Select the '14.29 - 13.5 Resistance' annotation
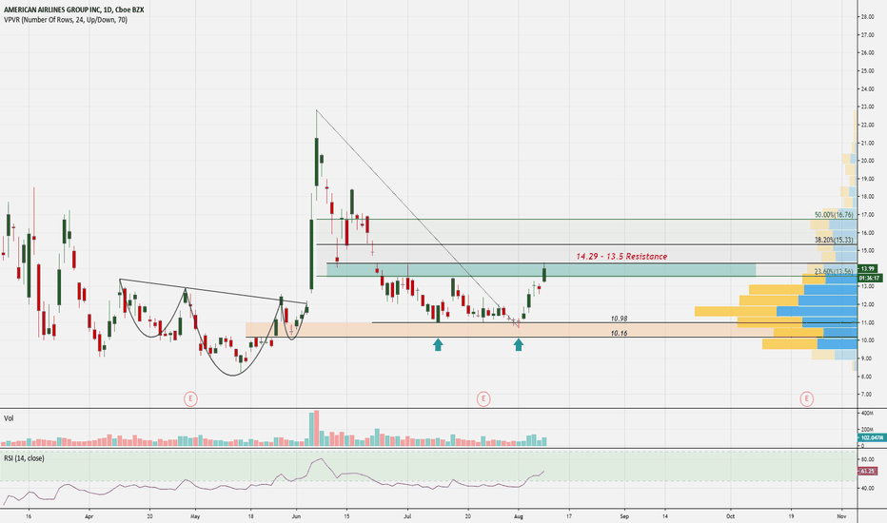The height and width of the screenshot is (523, 887). click(621, 256)
